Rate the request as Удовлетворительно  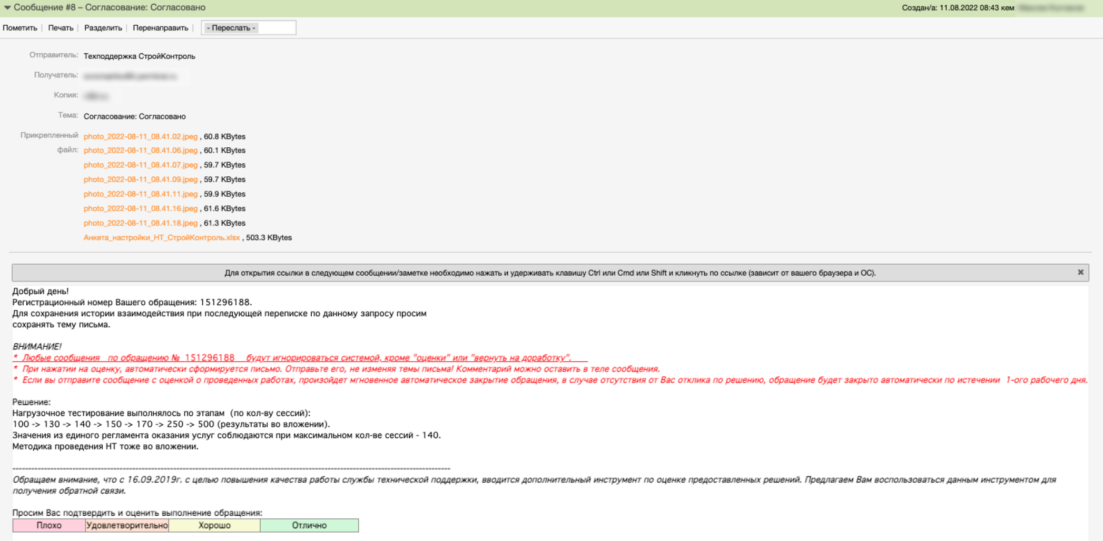pos(127,525)
